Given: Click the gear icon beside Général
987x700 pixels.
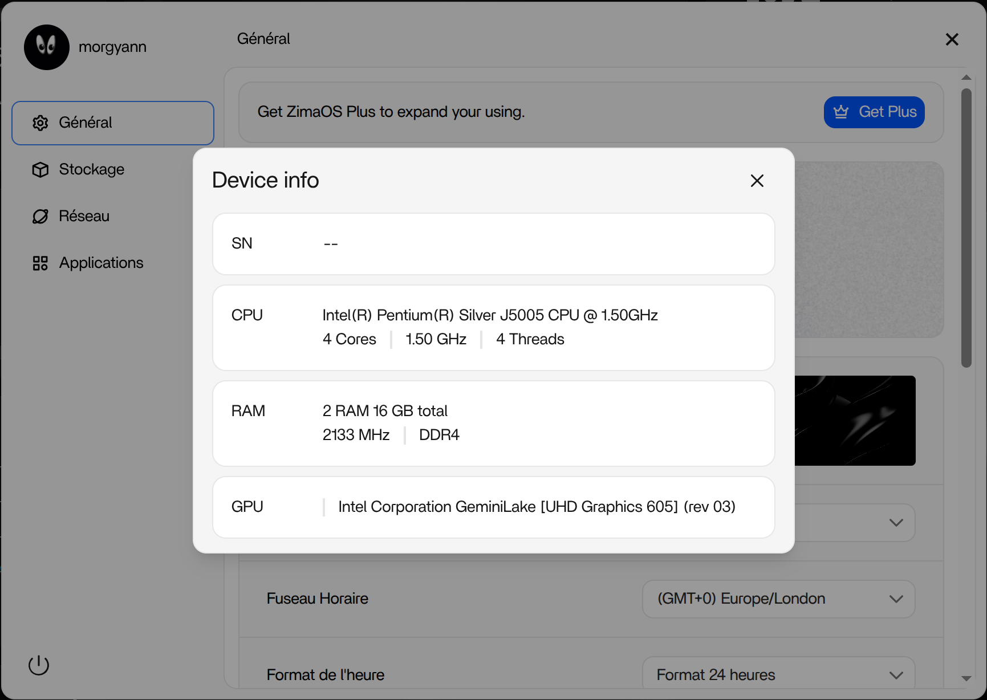Looking at the screenshot, I should tap(40, 123).
